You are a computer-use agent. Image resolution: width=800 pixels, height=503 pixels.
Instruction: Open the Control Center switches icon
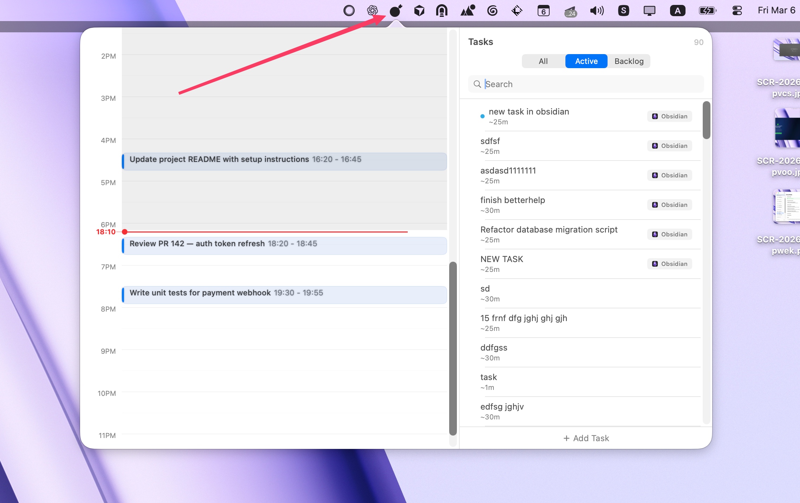point(736,11)
